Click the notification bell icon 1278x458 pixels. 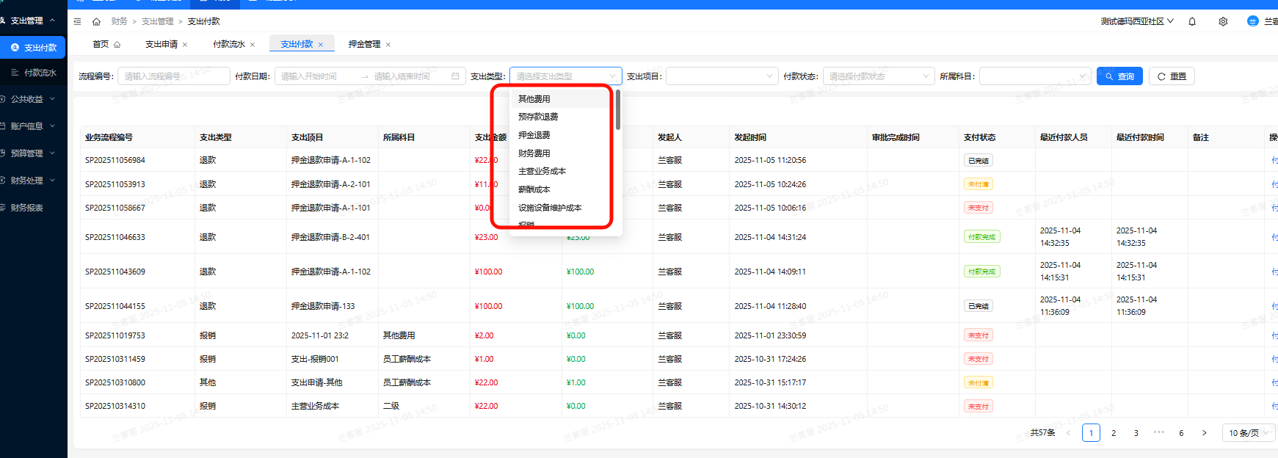(1192, 21)
